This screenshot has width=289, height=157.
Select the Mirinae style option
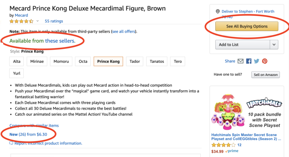pos(38,61)
